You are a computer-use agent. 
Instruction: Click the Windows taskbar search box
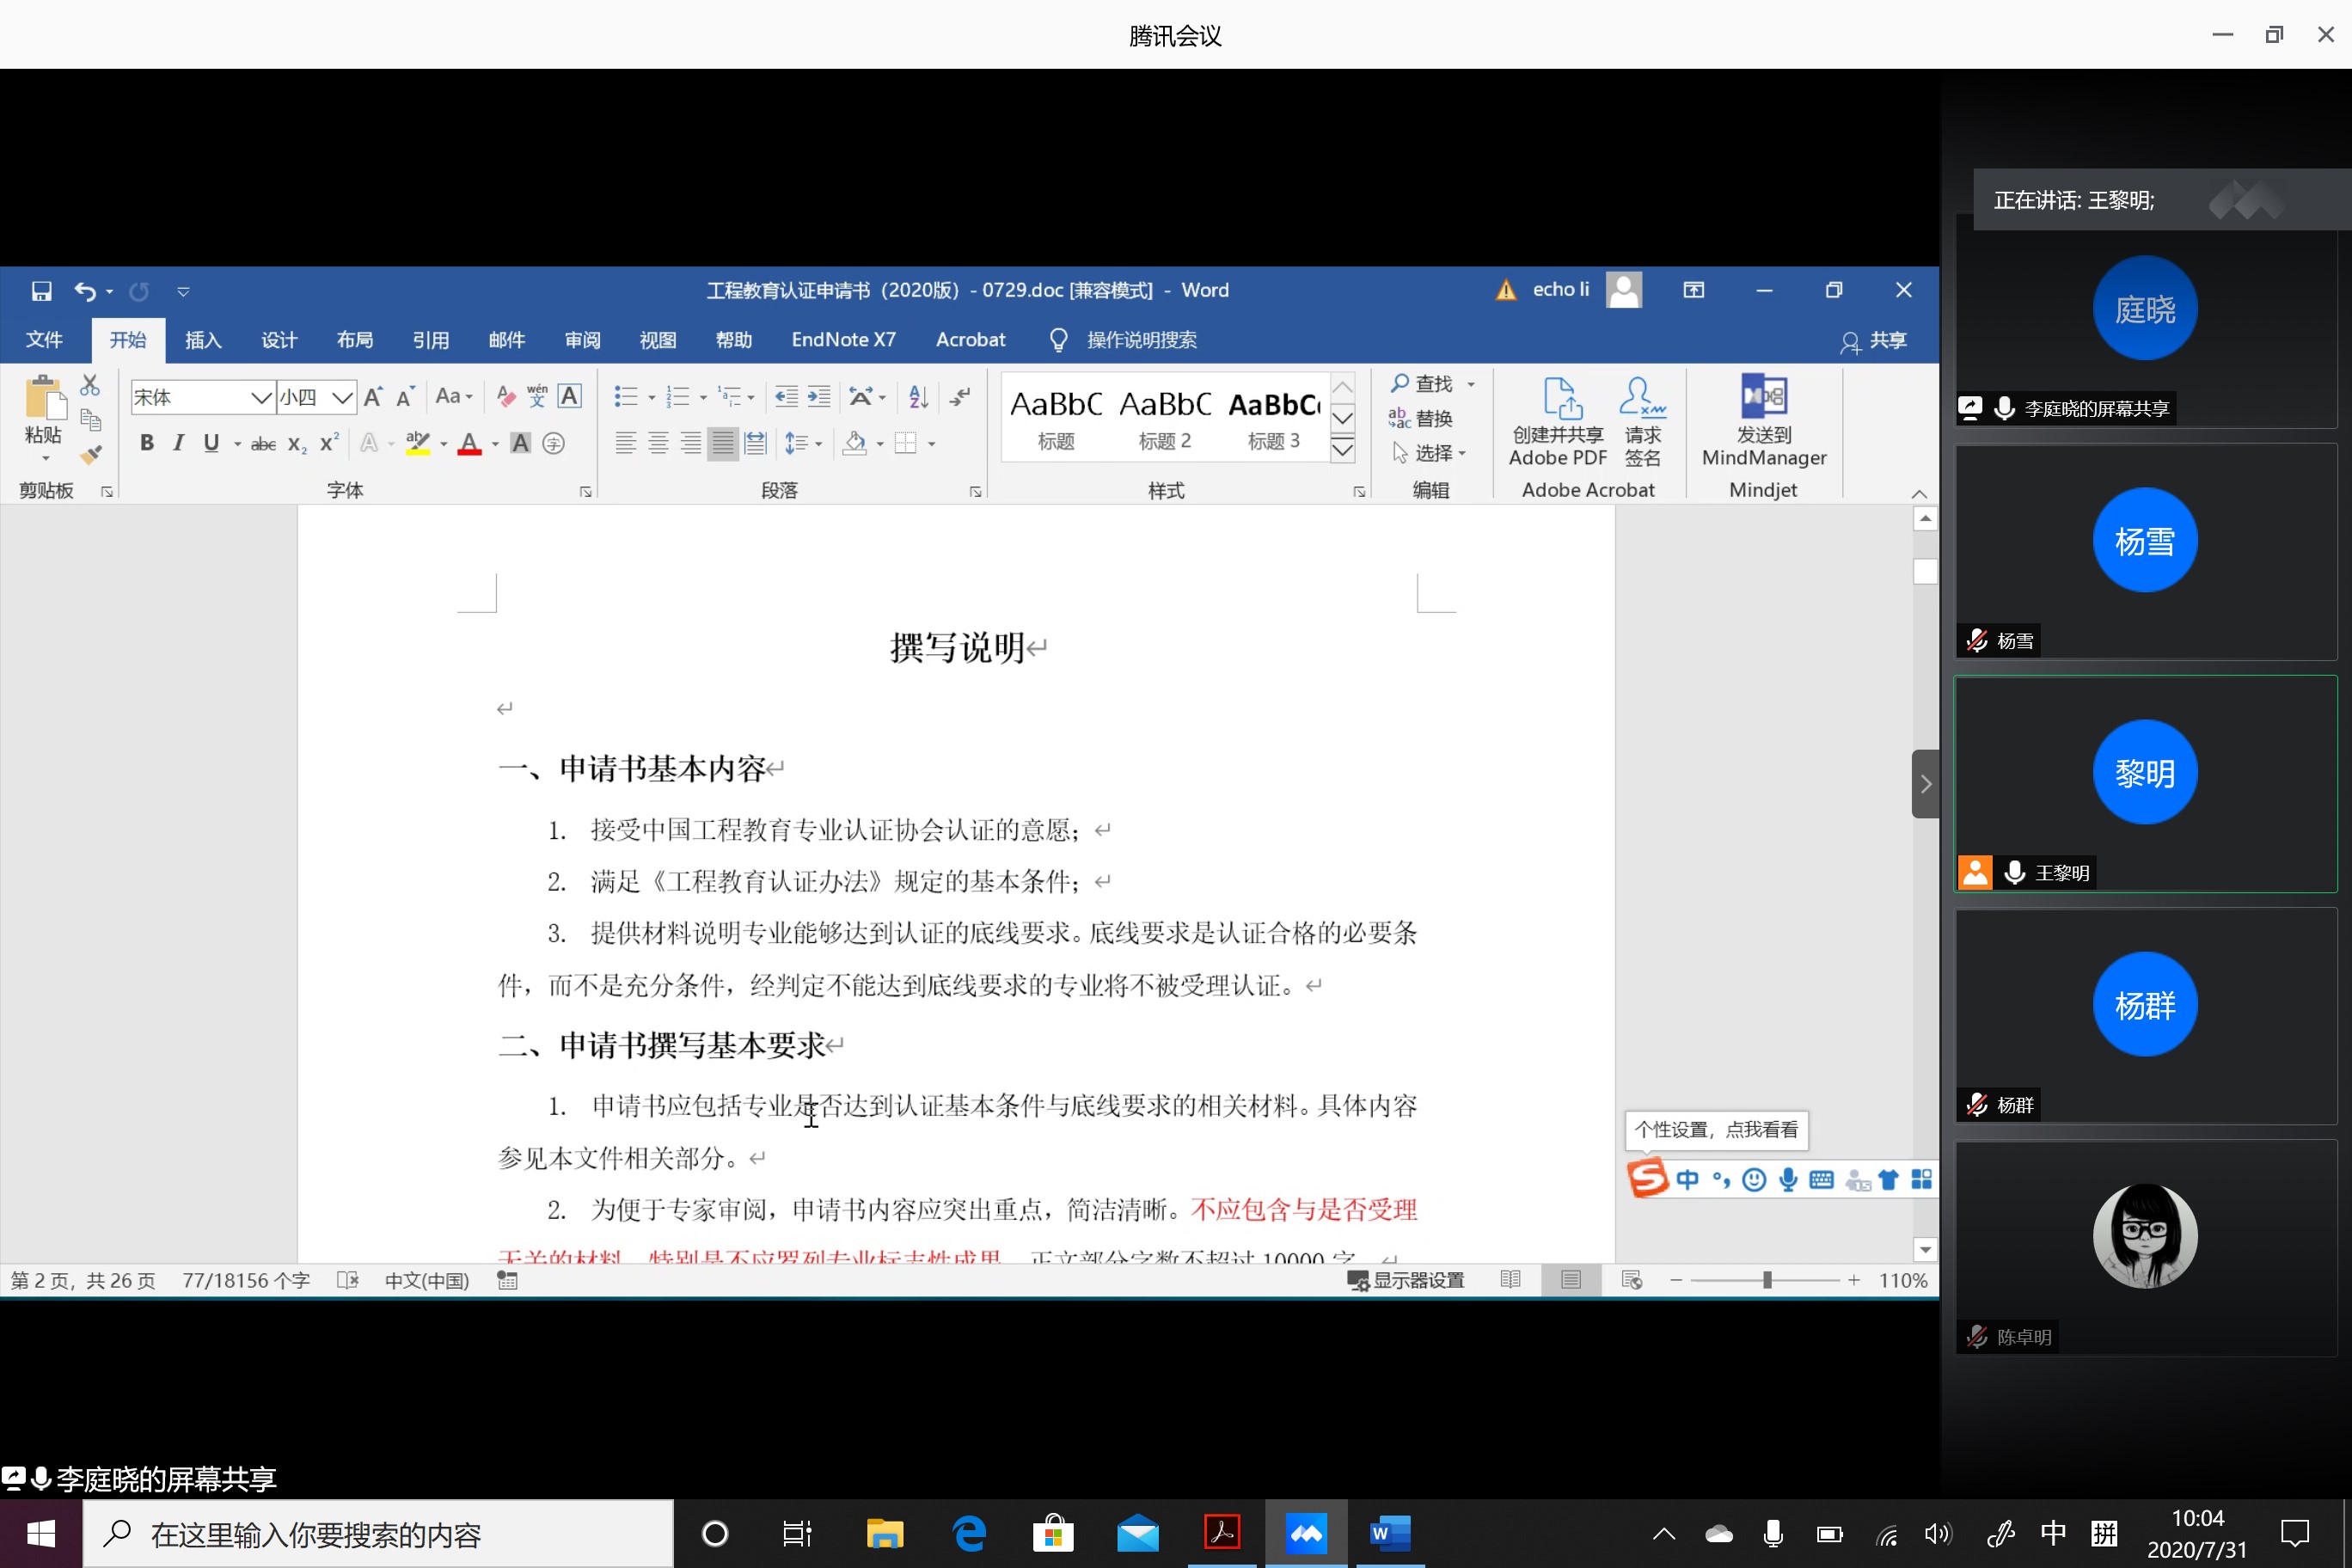point(380,1533)
